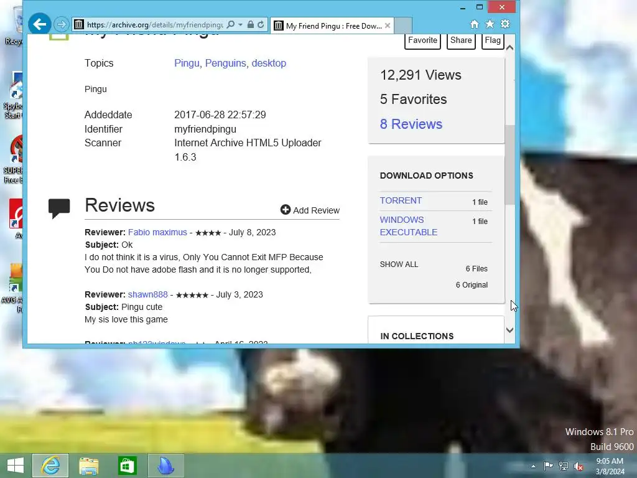Click the DOWNLOAD OPTIONS heading

[427, 176]
